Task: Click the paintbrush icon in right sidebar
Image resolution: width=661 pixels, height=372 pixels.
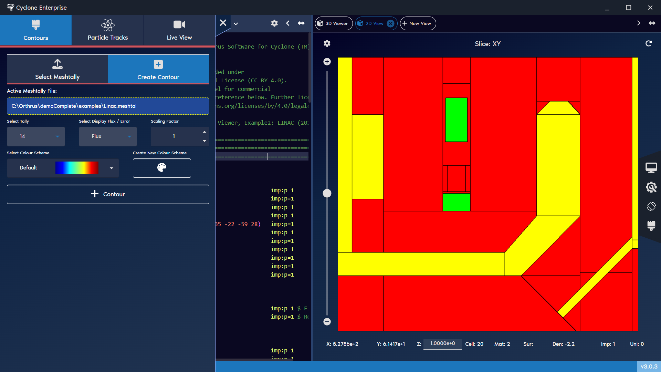Action: click(x=652, y=226)
